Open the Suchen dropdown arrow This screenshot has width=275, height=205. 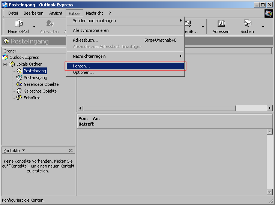coord(263,27)
